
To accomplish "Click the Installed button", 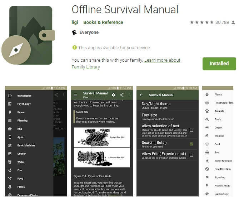I will [219, 63].
